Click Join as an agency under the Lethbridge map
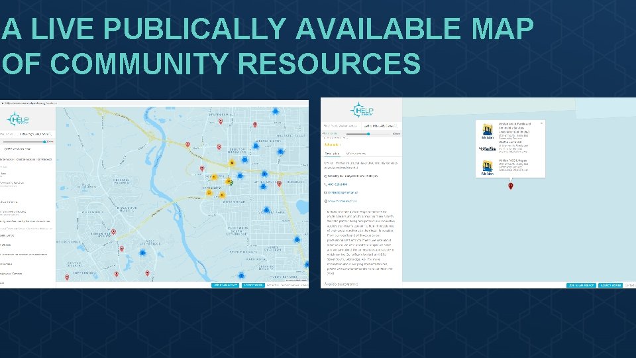Screen dimensions: 636x358 click(225, 285)
